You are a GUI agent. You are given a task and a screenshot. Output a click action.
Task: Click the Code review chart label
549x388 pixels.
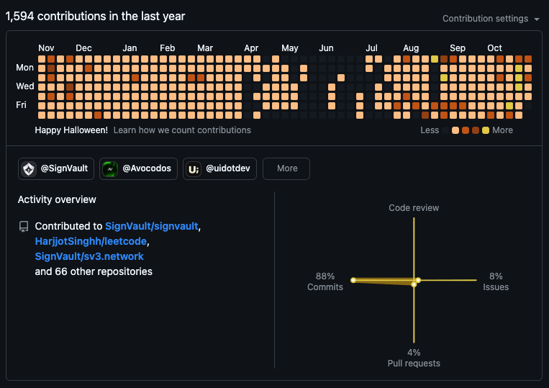(414, 208)
